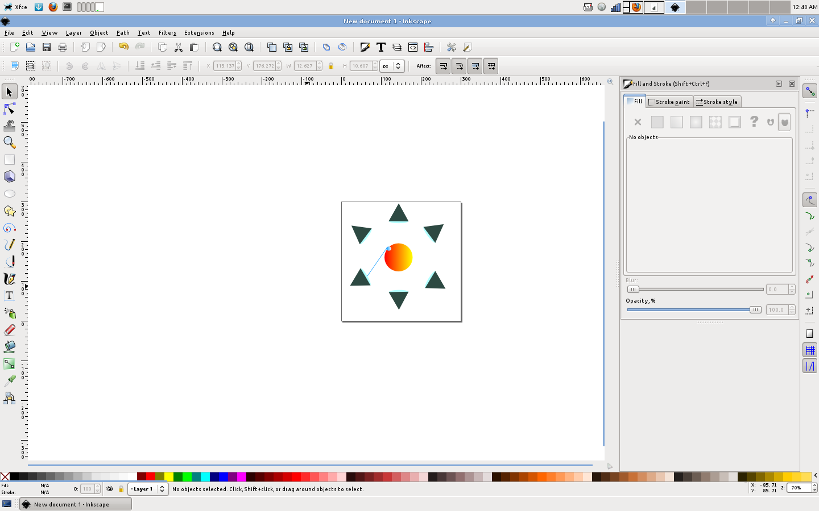
Task: Switch to the Stroke style tab
Action: 717,102
